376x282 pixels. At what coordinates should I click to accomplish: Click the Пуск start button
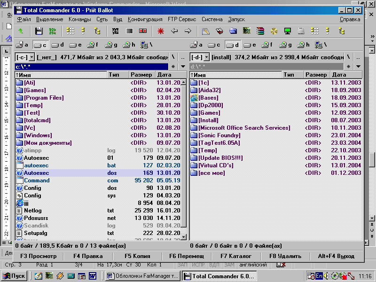click(x=14, y=276)
